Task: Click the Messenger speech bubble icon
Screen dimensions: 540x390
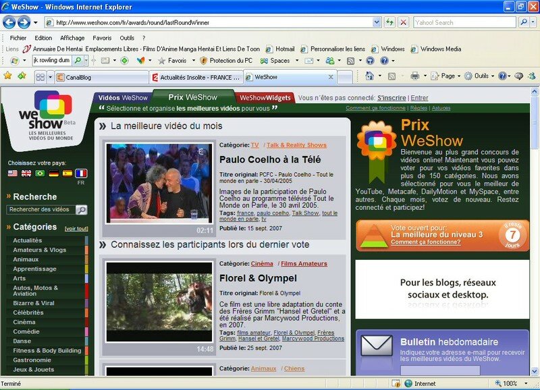Action: pyautogui.click(x=518, y=76)
